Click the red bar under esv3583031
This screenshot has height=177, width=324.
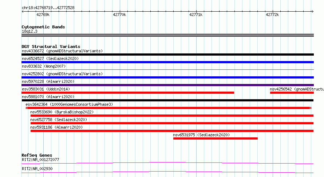(x=128, y=93)
